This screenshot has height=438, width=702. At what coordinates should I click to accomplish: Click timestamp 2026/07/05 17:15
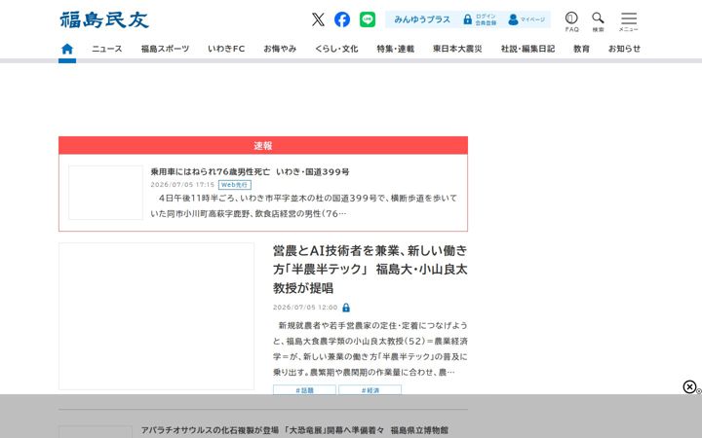pos(182,185)
